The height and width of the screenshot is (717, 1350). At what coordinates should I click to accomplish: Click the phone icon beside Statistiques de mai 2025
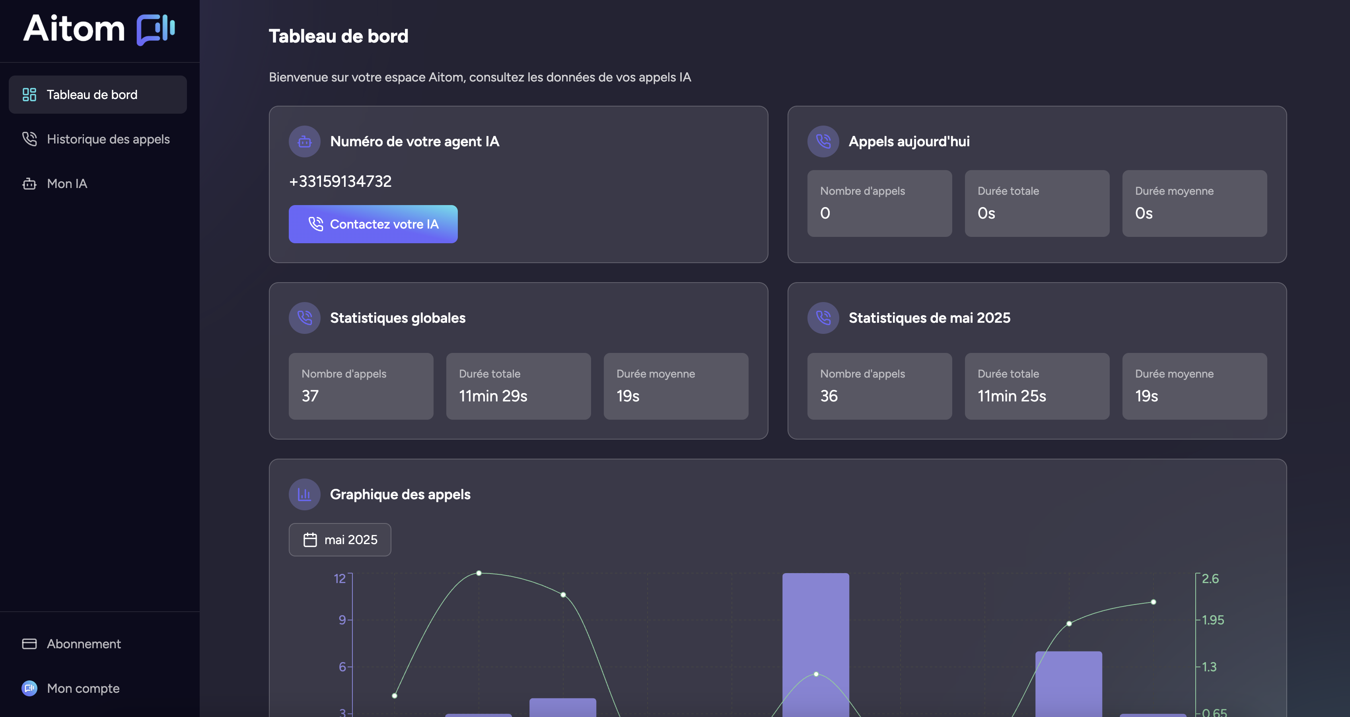pyautogui.click(x=823, y=318)
